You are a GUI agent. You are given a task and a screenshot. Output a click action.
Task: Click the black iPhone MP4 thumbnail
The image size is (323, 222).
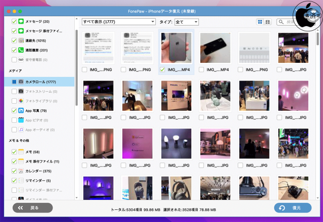(216, 48)
